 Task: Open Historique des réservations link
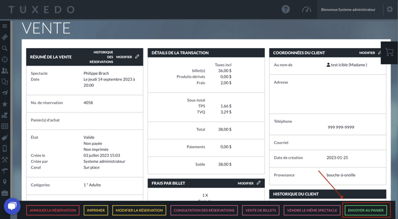(101, 57)
